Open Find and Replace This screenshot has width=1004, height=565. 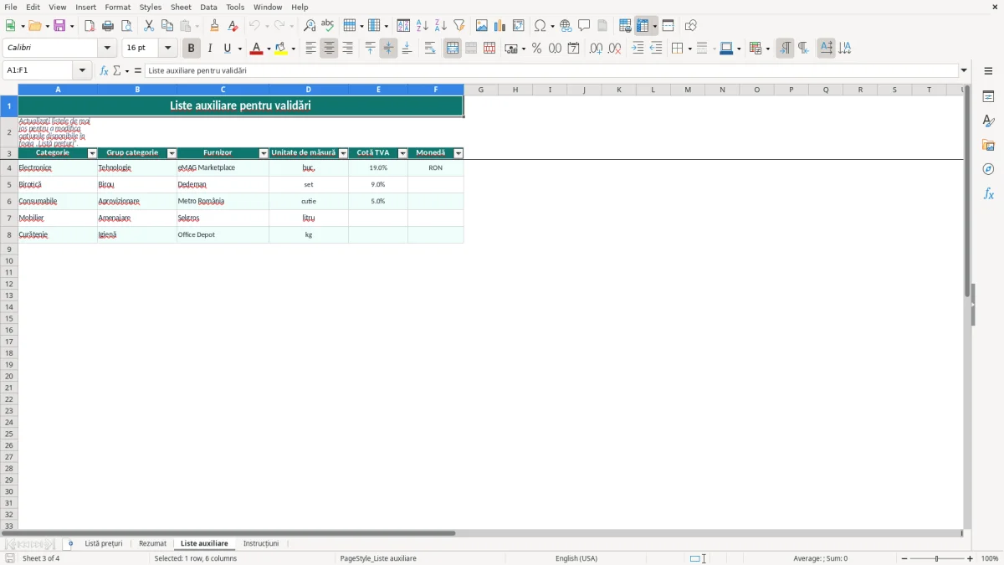[x=310, y=25]
